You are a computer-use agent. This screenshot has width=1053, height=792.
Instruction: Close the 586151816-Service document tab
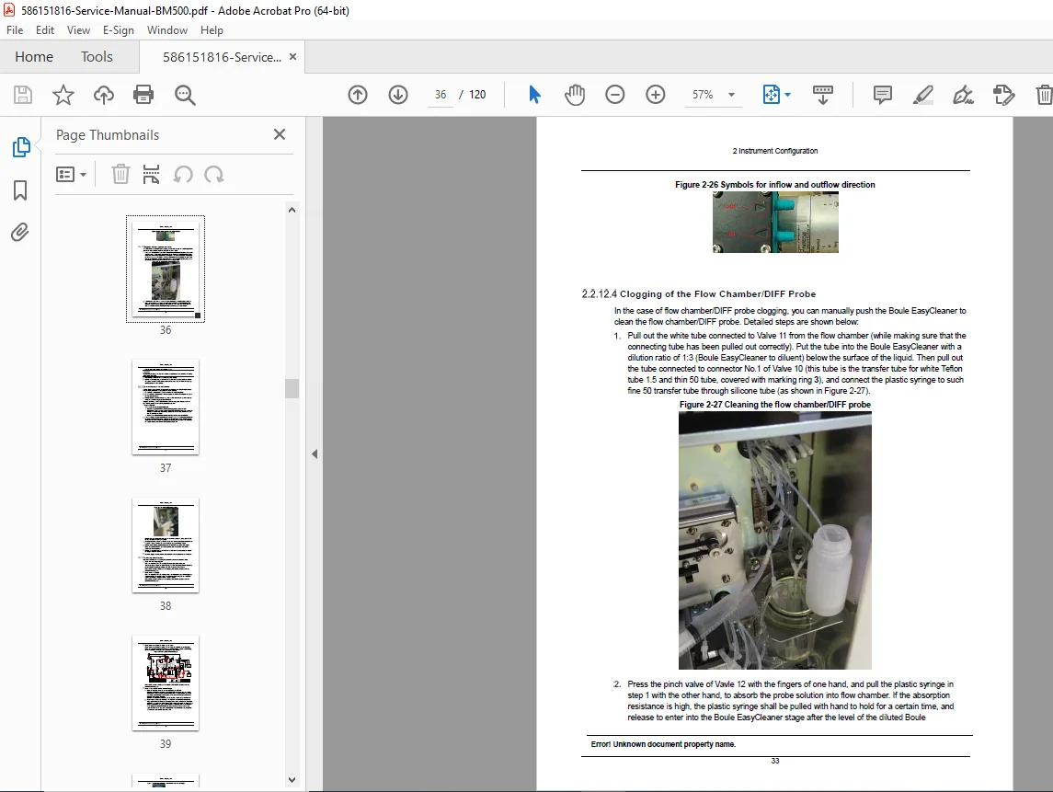(x=292, y=56)
